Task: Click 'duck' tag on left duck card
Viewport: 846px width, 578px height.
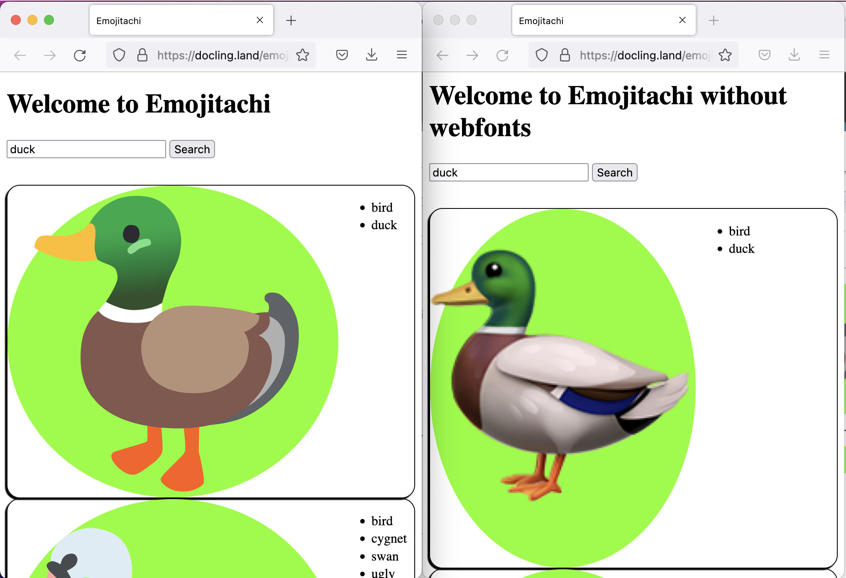Action: point(384,225)
